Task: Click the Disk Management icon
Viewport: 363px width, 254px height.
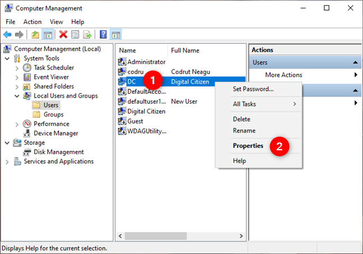Action: tap(27, 152)
